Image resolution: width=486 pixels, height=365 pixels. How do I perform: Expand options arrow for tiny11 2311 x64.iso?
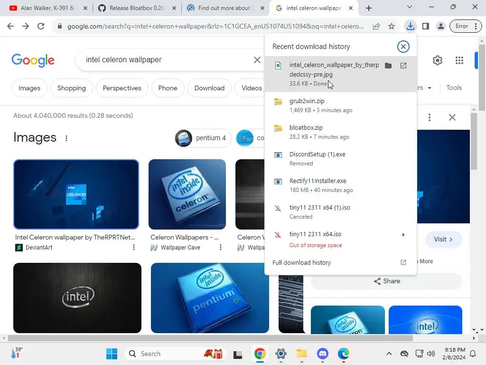coord(403,235)
